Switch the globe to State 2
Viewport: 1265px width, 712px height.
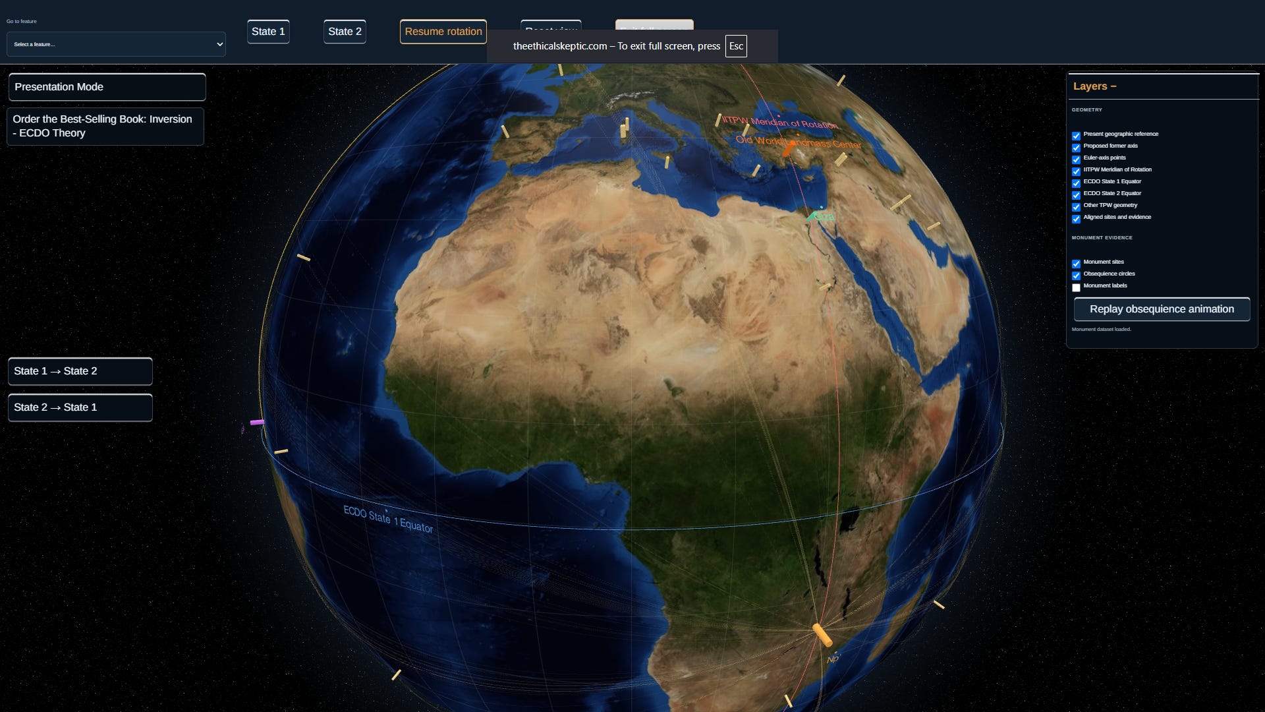(345, 32)
